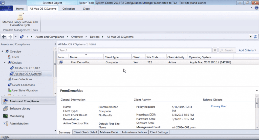Run Machine Policy Retrieval and Evaluation Cycle

click(20, 20)
